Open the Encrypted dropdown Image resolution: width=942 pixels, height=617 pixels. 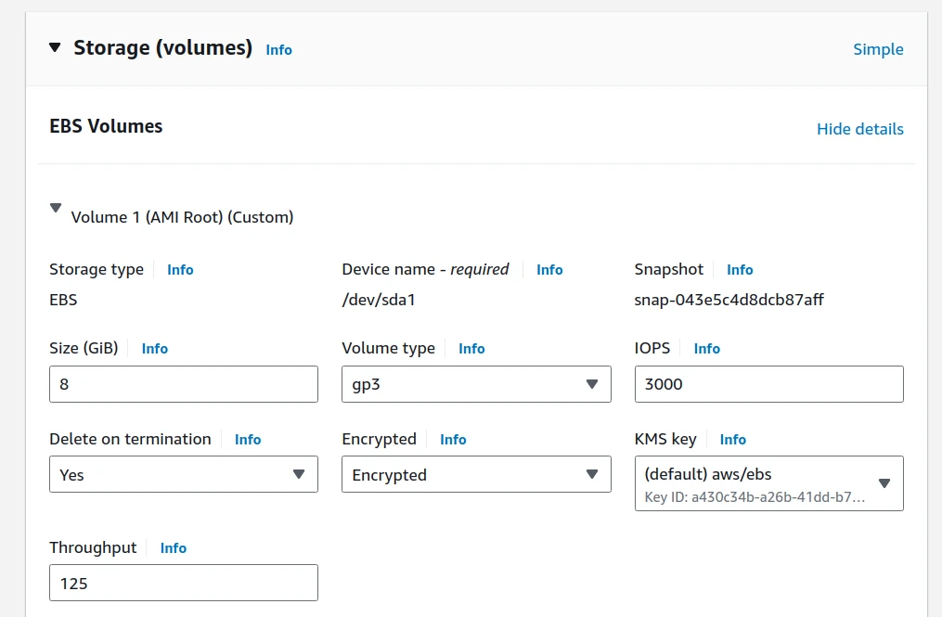[x=476, y=475]
